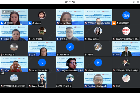Select 2022-Selina's profile photo avatar

pyautogui.click(x=98, y=31)
